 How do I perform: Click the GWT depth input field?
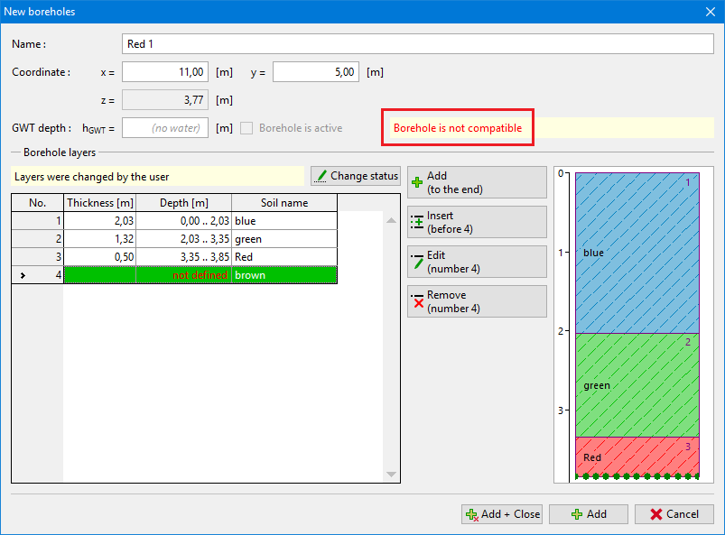pyautogui.click(x=165, y=128)
